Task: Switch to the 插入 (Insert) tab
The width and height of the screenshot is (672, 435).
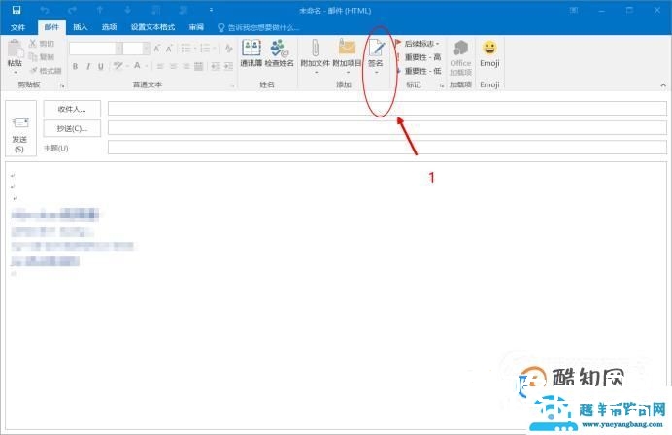Action: click(x=81, y=27)
